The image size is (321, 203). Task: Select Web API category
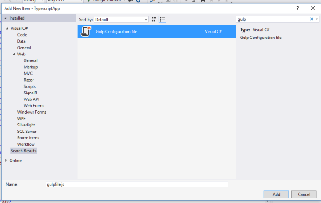(31, 99)
